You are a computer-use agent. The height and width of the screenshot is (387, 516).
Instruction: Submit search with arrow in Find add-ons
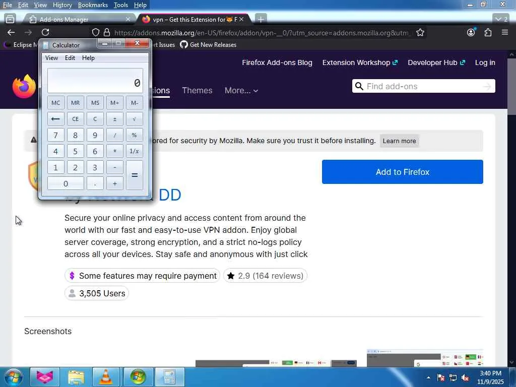tap(487, 87)
